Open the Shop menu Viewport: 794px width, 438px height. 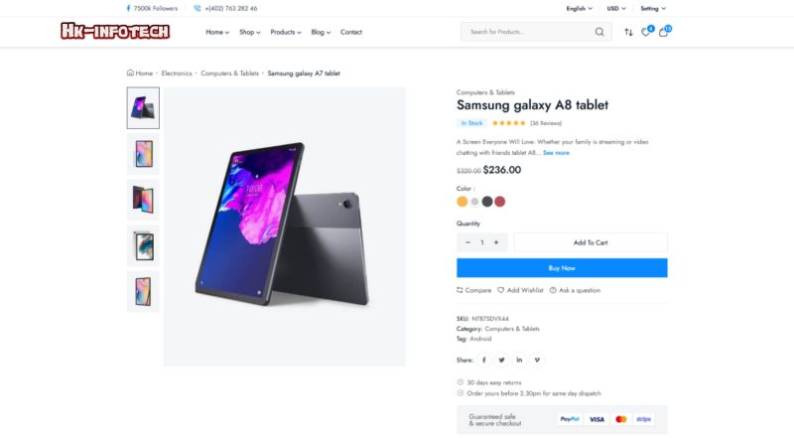pyautogui.click(x=249, y=32)
